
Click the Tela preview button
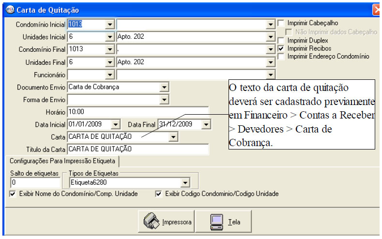(x=223, y=222)
